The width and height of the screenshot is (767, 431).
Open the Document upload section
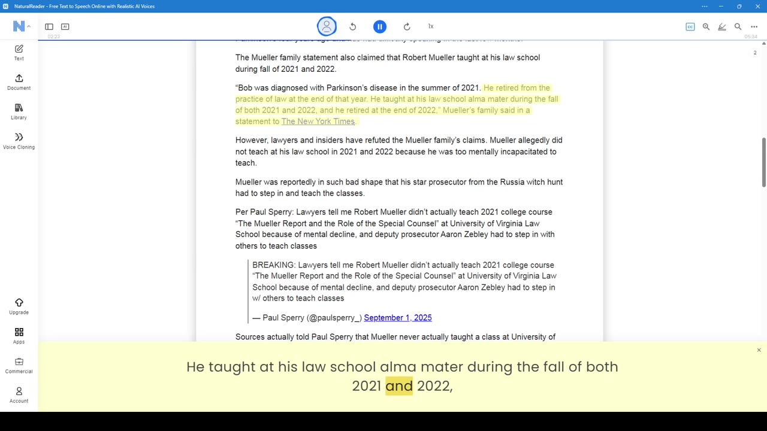click(x=19, y=82)
